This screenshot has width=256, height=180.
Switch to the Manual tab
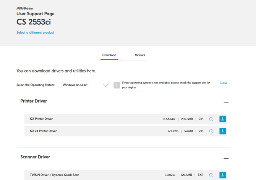tap(140, 55)
